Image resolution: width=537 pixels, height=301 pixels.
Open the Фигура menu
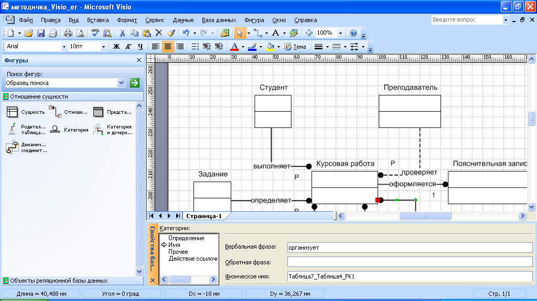click(254, 20)
